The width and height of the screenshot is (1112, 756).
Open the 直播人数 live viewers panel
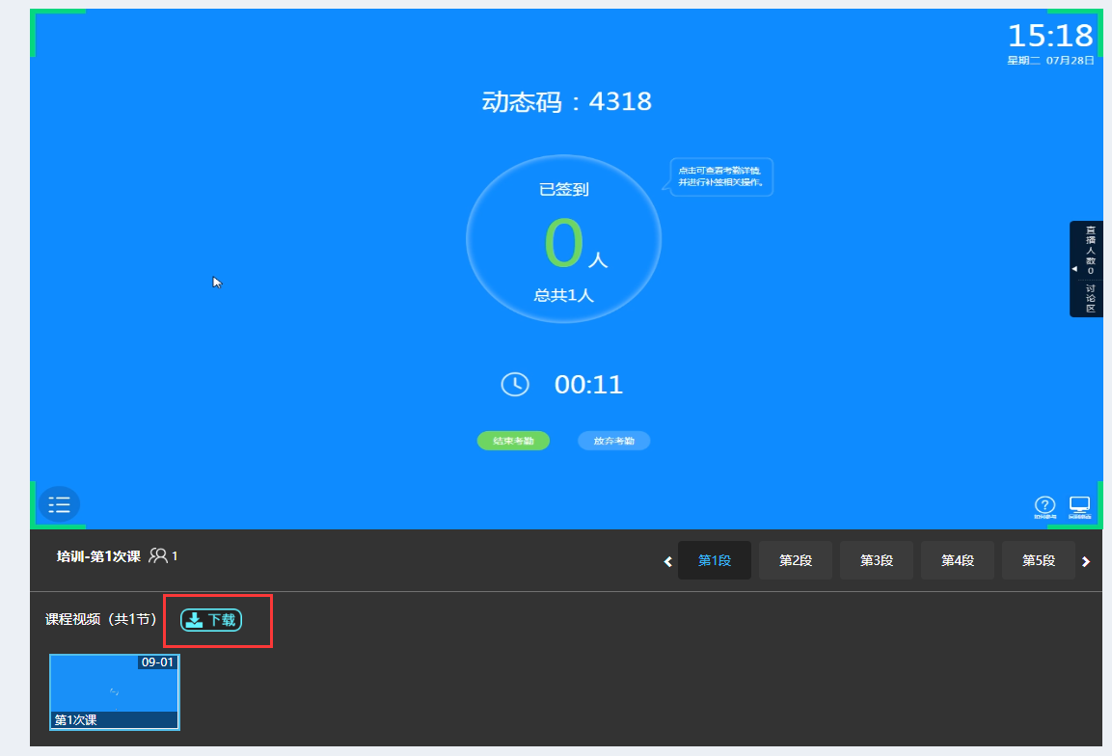(1091, 250)
